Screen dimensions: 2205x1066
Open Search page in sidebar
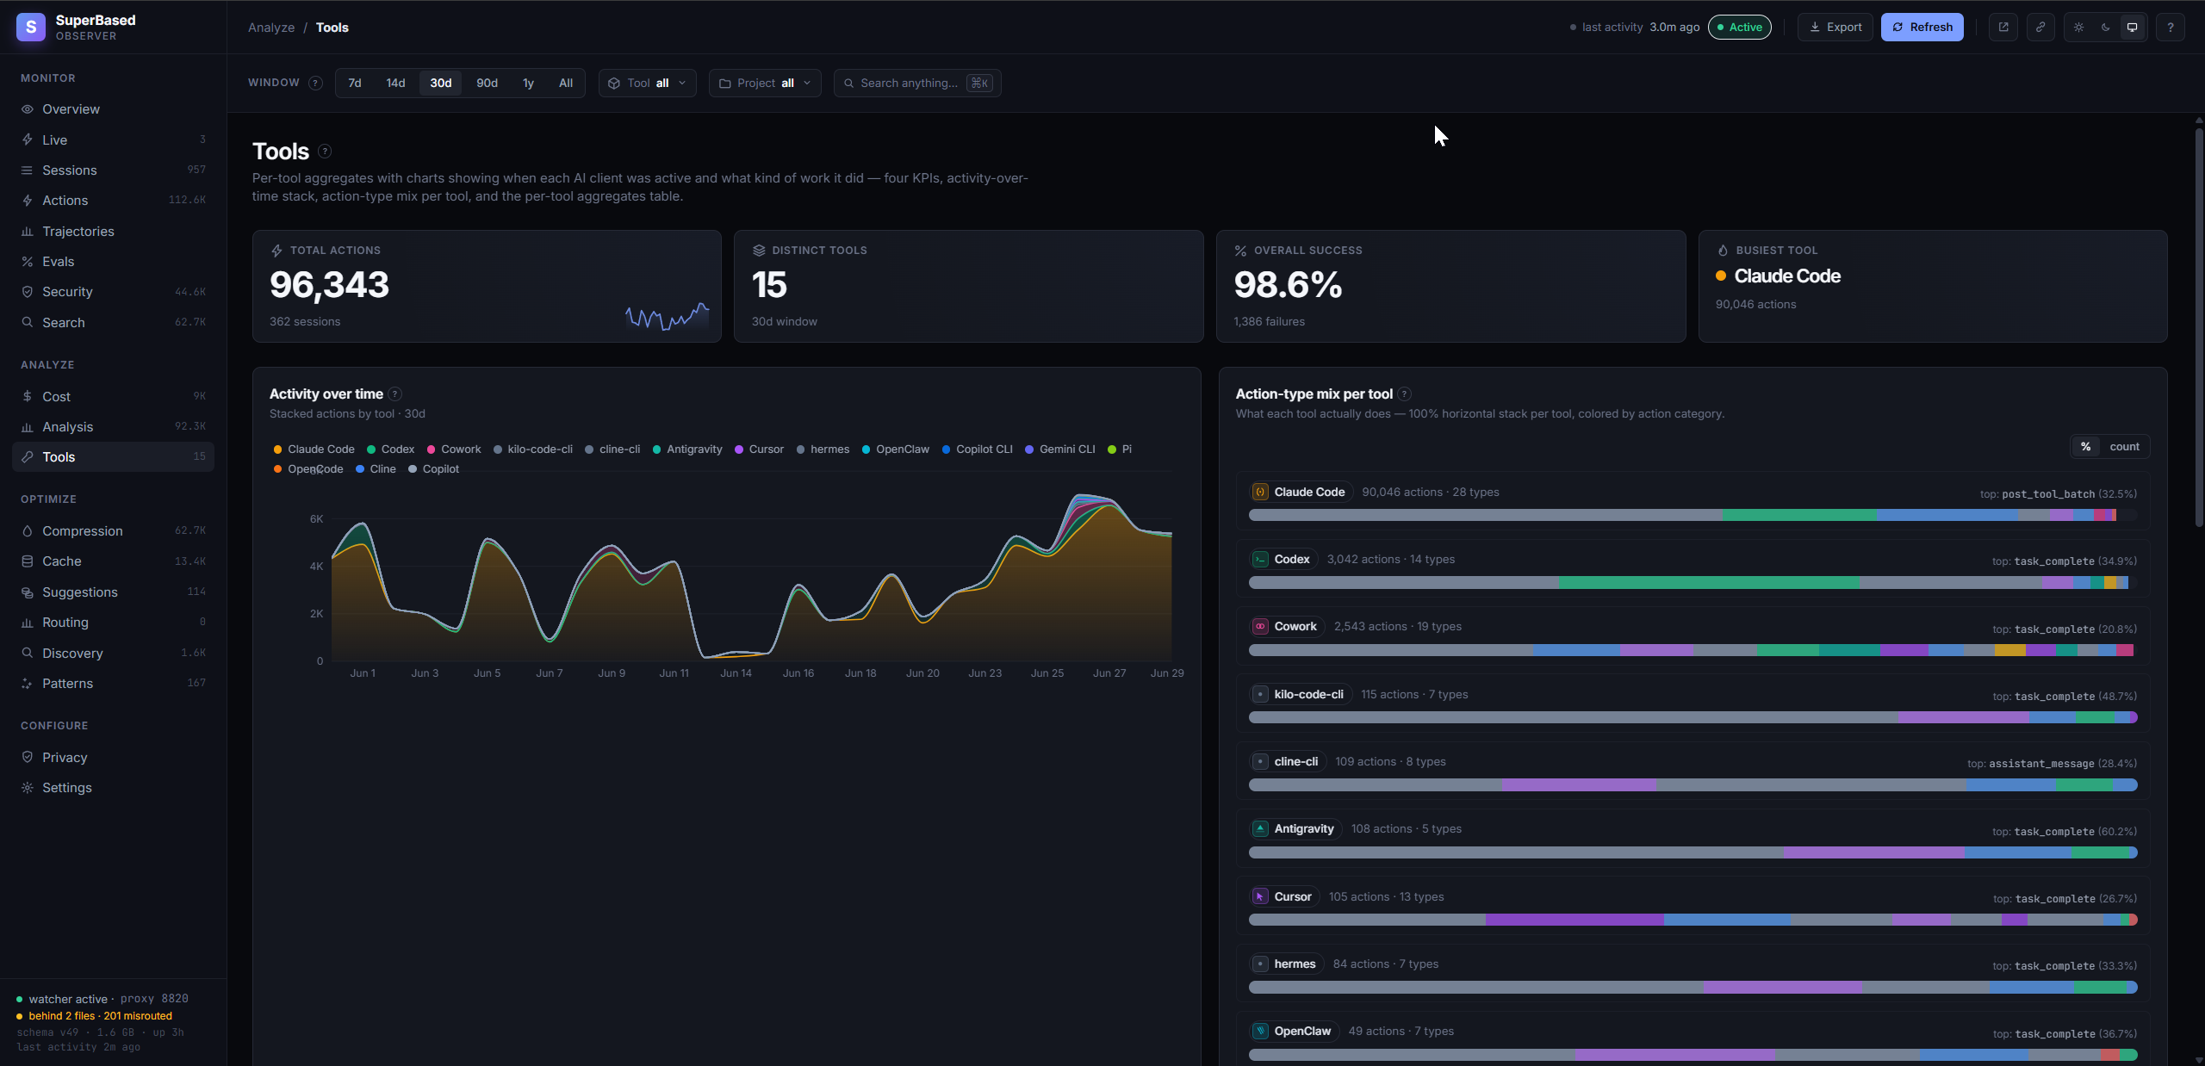[113, 322]
